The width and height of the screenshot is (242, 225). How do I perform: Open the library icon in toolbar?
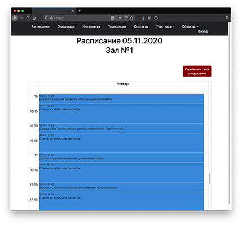coord(149,18)
